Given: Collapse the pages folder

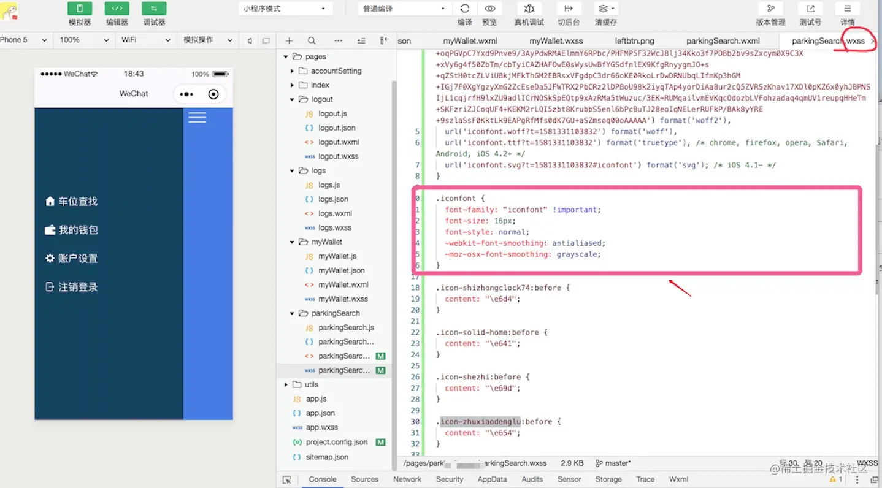Looking at the screenshot, I should pyautogui.click(x=286, y=56).
